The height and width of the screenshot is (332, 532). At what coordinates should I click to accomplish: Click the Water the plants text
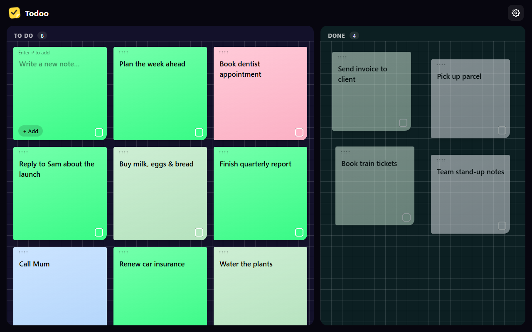[x=246, y=264]
